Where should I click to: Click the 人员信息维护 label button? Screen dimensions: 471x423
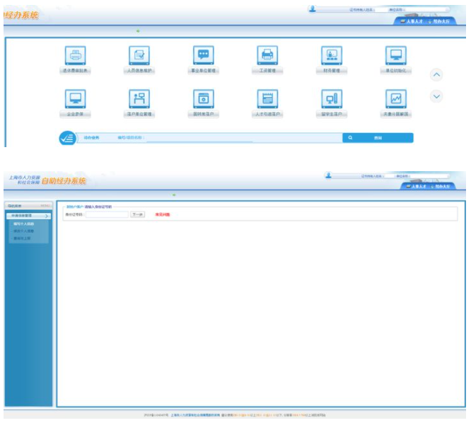click(139, 71)
